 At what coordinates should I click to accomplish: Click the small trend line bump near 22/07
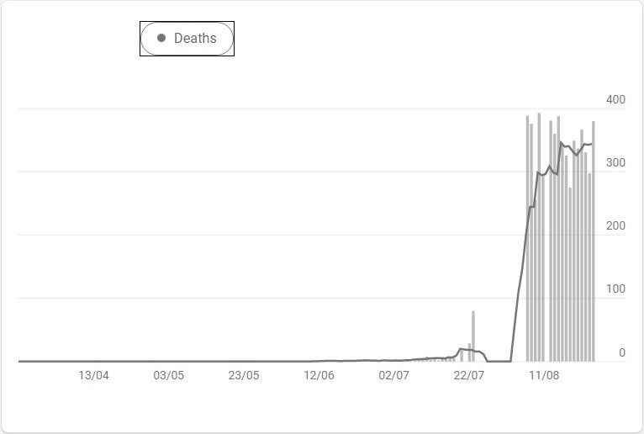pos(464,349)
